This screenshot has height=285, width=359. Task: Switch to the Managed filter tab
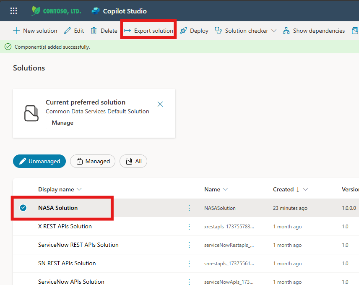[93, 161]
